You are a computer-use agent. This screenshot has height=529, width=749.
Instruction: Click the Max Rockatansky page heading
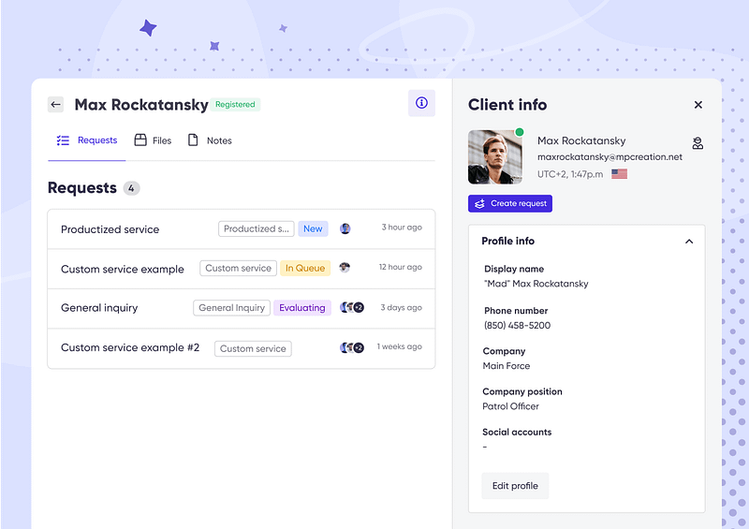tap(141, 105)
